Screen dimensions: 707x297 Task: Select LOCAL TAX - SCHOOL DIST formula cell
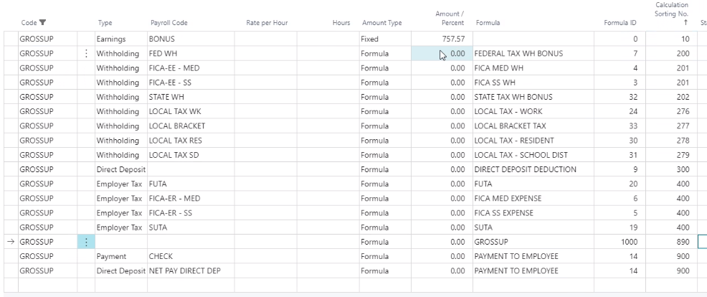point(533,155)
